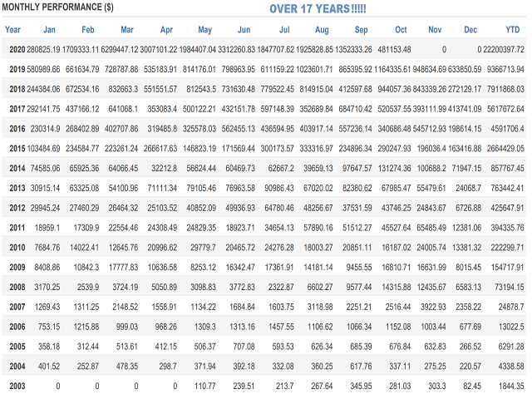Screen dimensions: 532x399
Task: Click the 2012 YTD value 425647.91
Action: pyautogui.click(x=507, y=208)
